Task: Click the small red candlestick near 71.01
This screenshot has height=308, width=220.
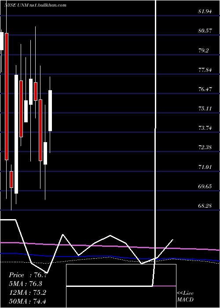Action: [x=11, y=180]
